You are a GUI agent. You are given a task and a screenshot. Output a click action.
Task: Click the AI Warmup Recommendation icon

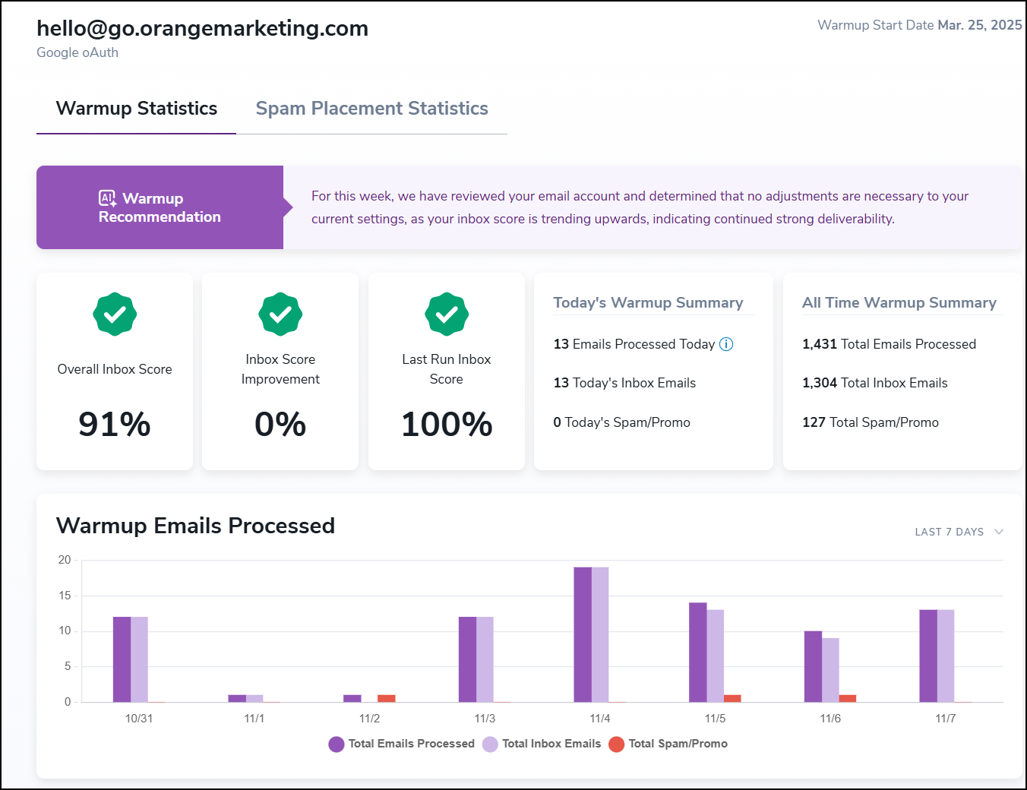click(x=108, y=199)
